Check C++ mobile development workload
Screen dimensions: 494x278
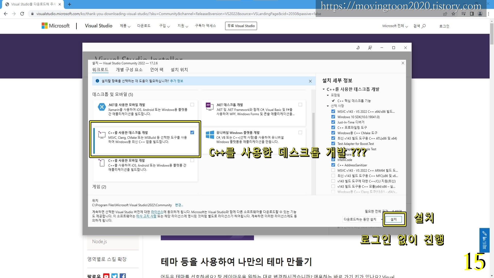click(192, 160)
